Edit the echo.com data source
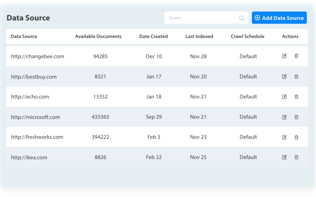The height and width of the screenshot is (197, 316). pyautogui.click(x=284, y=97)
